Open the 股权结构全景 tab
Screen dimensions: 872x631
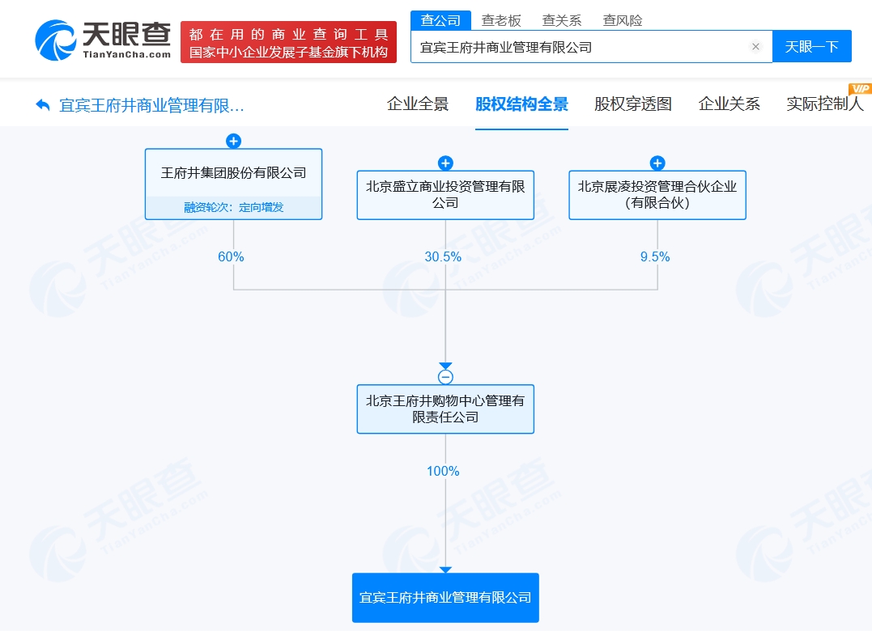(x=521, y=104)
